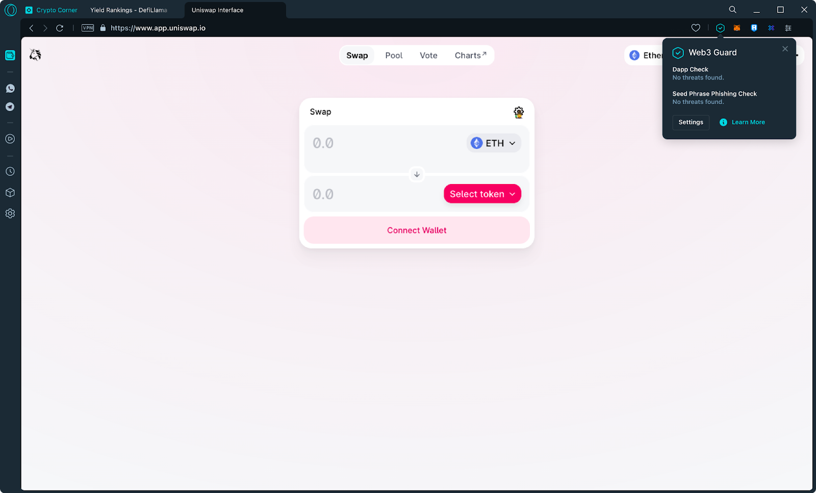
Task: Click the blue cross-pattern extension icon
Action: click(771, 28)
